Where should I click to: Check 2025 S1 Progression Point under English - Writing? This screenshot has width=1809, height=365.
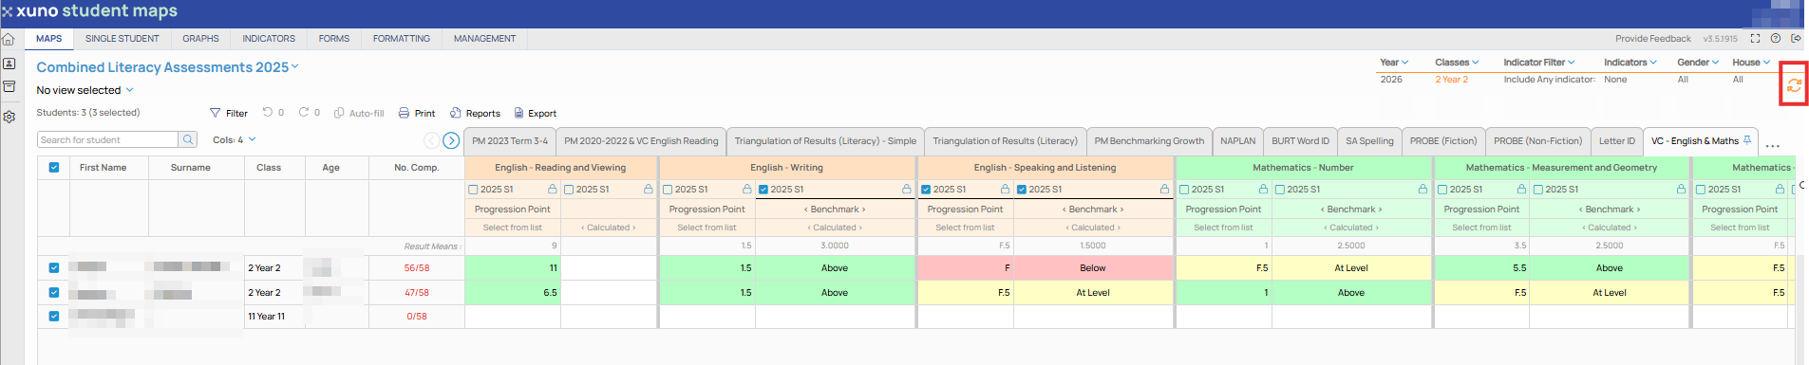(667, 190)
